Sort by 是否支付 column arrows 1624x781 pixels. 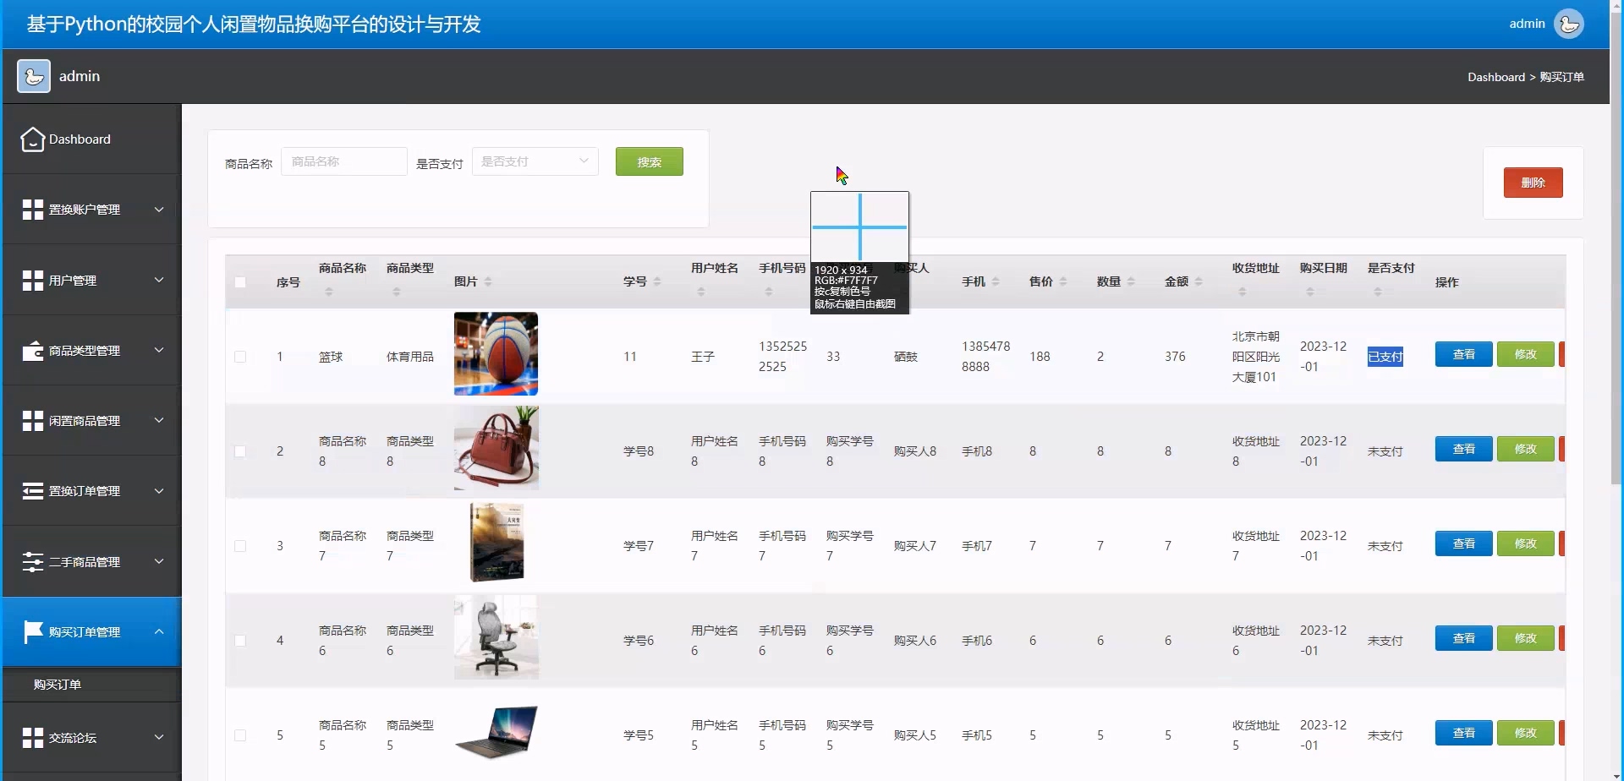(1378, 292)
